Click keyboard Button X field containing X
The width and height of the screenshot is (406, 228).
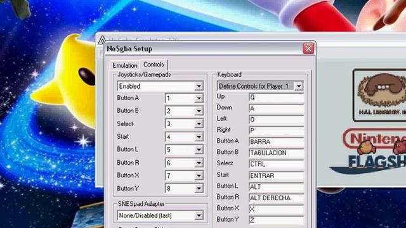pyautogui.click(x=277, y=209)
